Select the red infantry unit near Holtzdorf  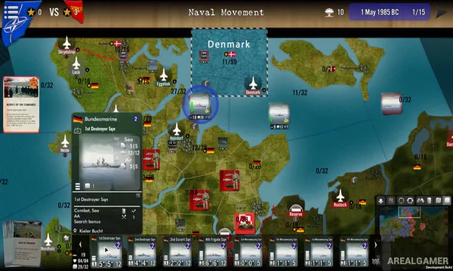point(151,159)
